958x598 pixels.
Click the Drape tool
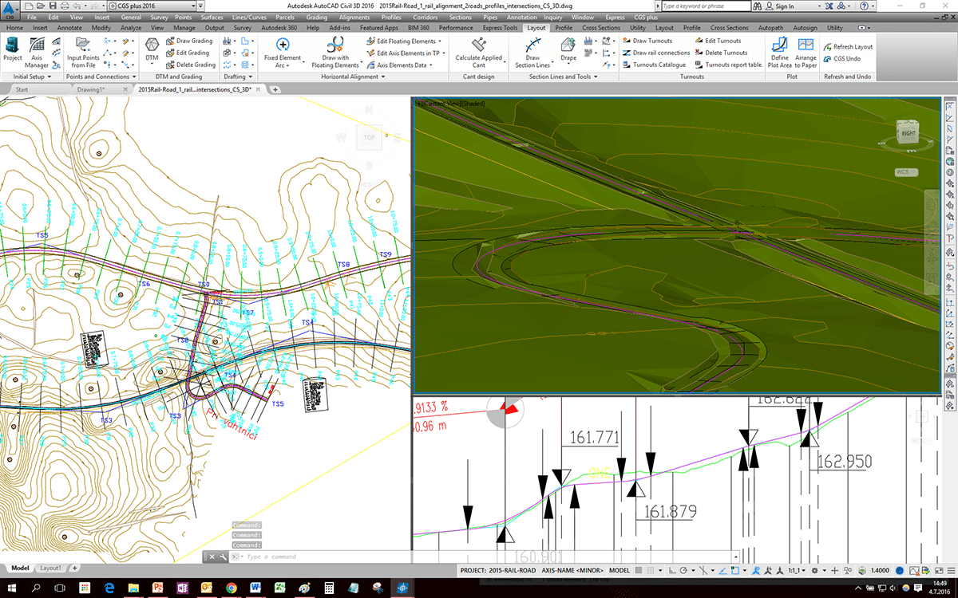coord(568,49)
